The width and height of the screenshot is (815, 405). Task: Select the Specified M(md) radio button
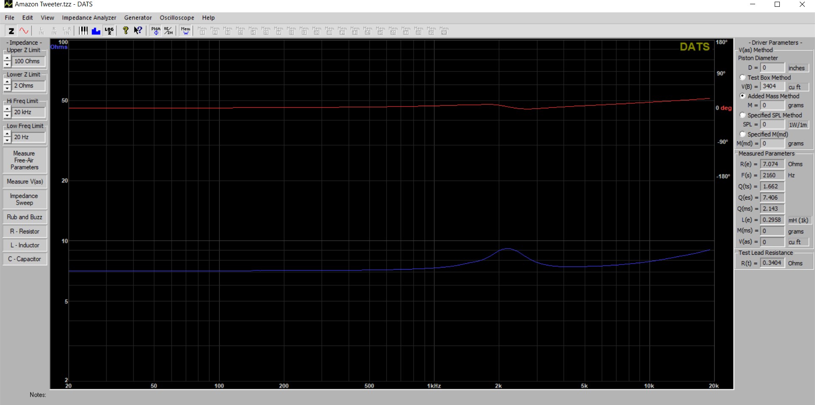[742, 134]
